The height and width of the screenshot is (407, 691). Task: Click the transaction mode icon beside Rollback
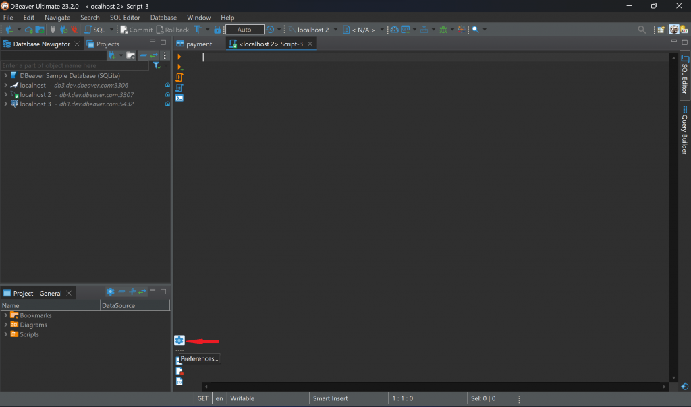[198, 30]
